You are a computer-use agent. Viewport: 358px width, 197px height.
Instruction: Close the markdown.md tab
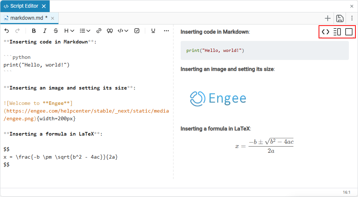[53, 18]
